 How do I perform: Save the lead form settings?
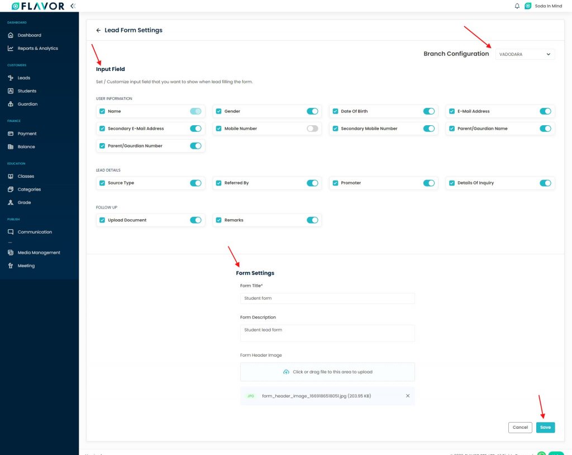pyautogui.click(x=545, y=427)
